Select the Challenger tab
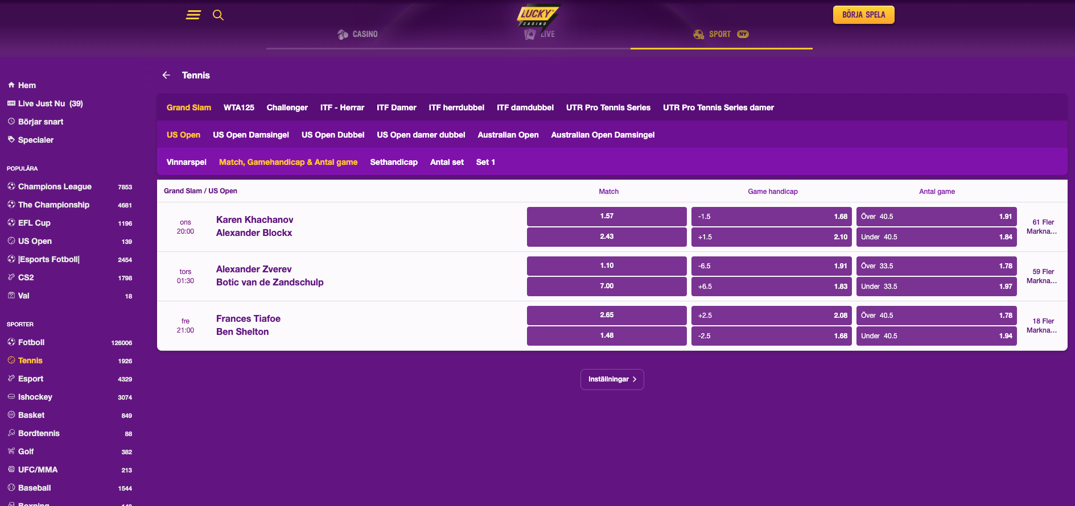This screenshot has height=506, width=1075. pyautogui.click(x=287, y=107)
